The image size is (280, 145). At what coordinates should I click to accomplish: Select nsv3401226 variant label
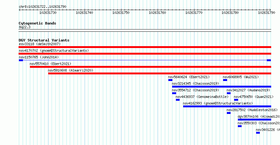[268, 130]
